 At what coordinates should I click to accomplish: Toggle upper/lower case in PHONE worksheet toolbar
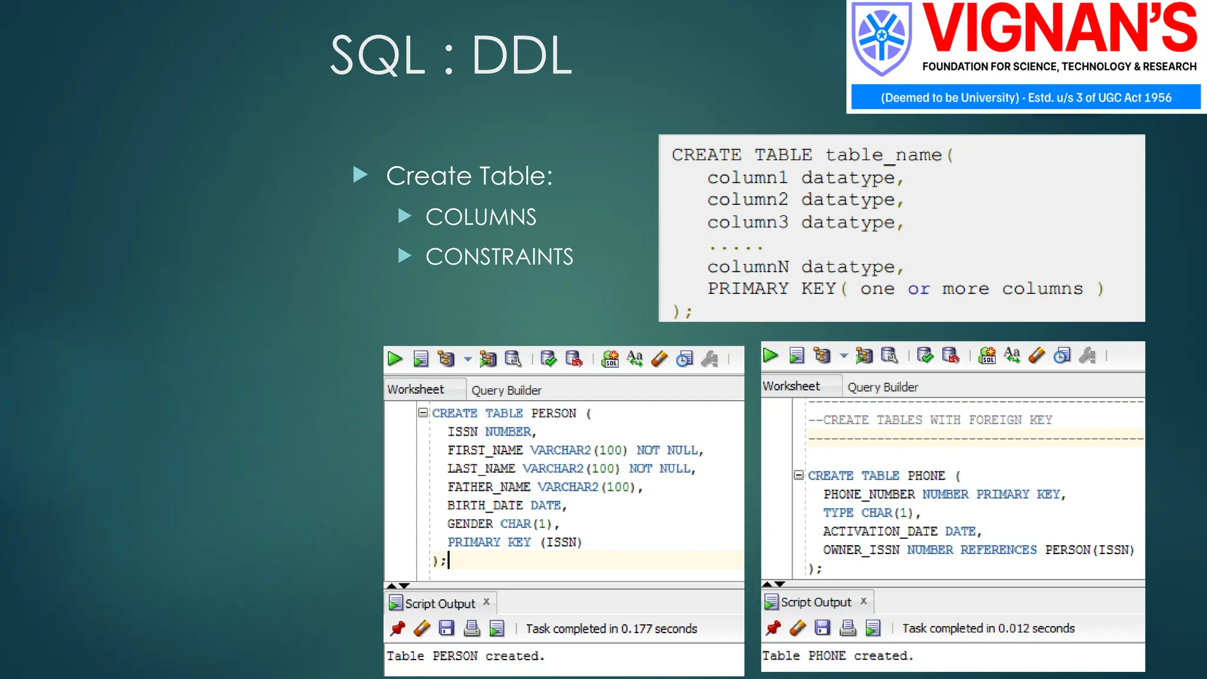coord(1012,355)
